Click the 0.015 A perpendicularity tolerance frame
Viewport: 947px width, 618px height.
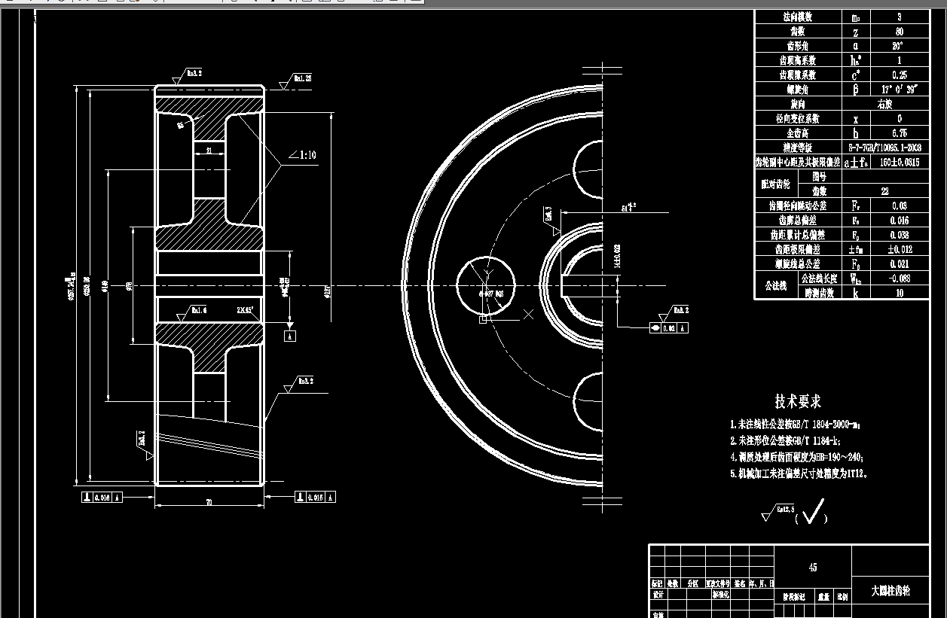tap(315, 497)
